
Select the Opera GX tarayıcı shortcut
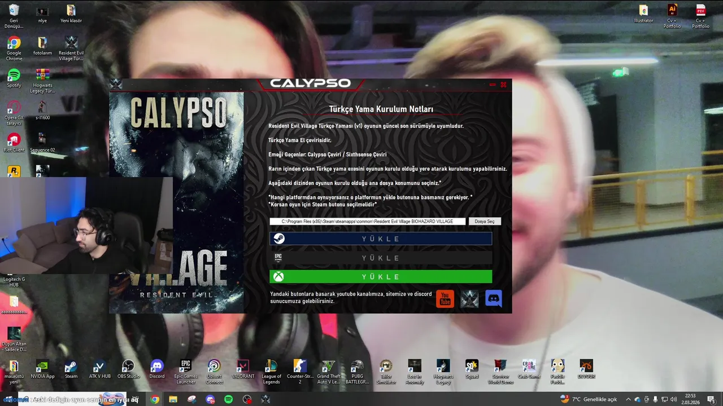14,113
